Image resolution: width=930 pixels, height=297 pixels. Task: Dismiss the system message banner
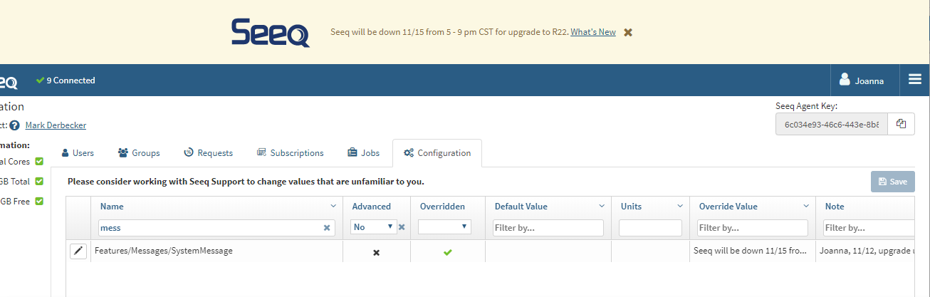click(628, 32)
